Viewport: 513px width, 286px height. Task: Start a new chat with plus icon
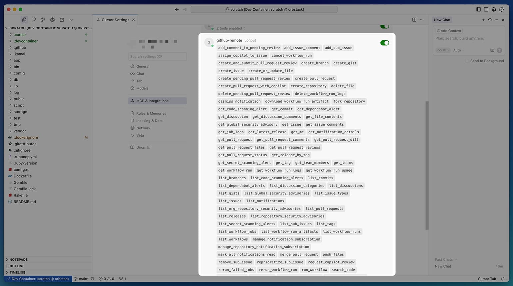[x=483, y=20]
